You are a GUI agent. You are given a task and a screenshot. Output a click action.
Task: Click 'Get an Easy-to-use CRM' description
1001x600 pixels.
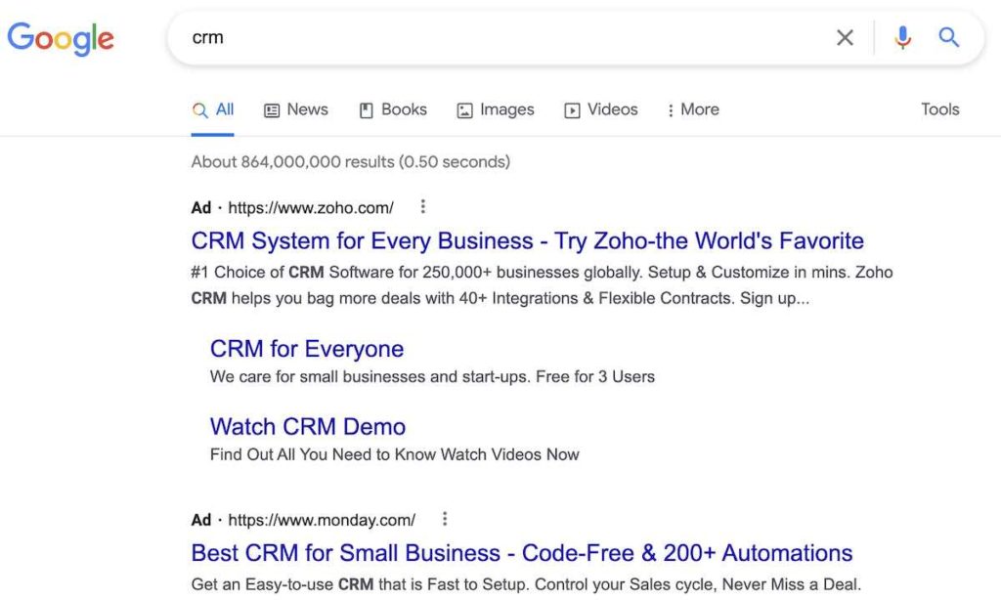pyautogui.click(x=526, y=584)
